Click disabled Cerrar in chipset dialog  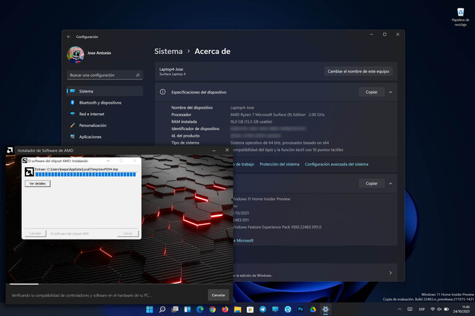128,234
